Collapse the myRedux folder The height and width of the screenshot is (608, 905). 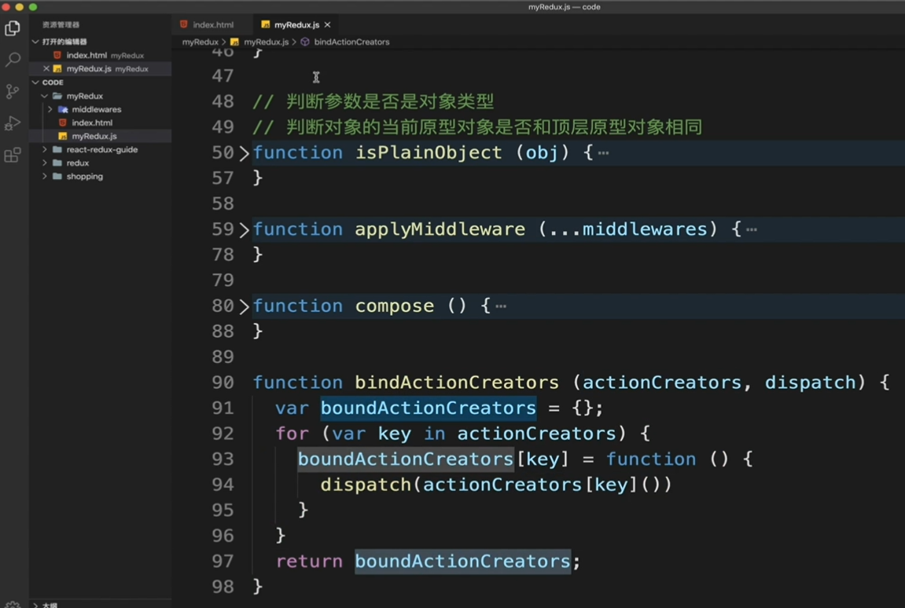(45, 96)
